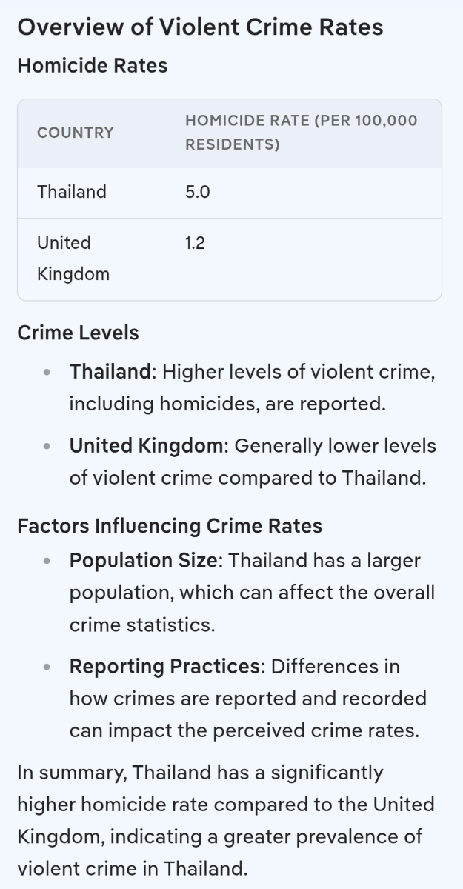
Task: Click the text 'can impact the perceived crime rates.'
Action: pos(244,730)
